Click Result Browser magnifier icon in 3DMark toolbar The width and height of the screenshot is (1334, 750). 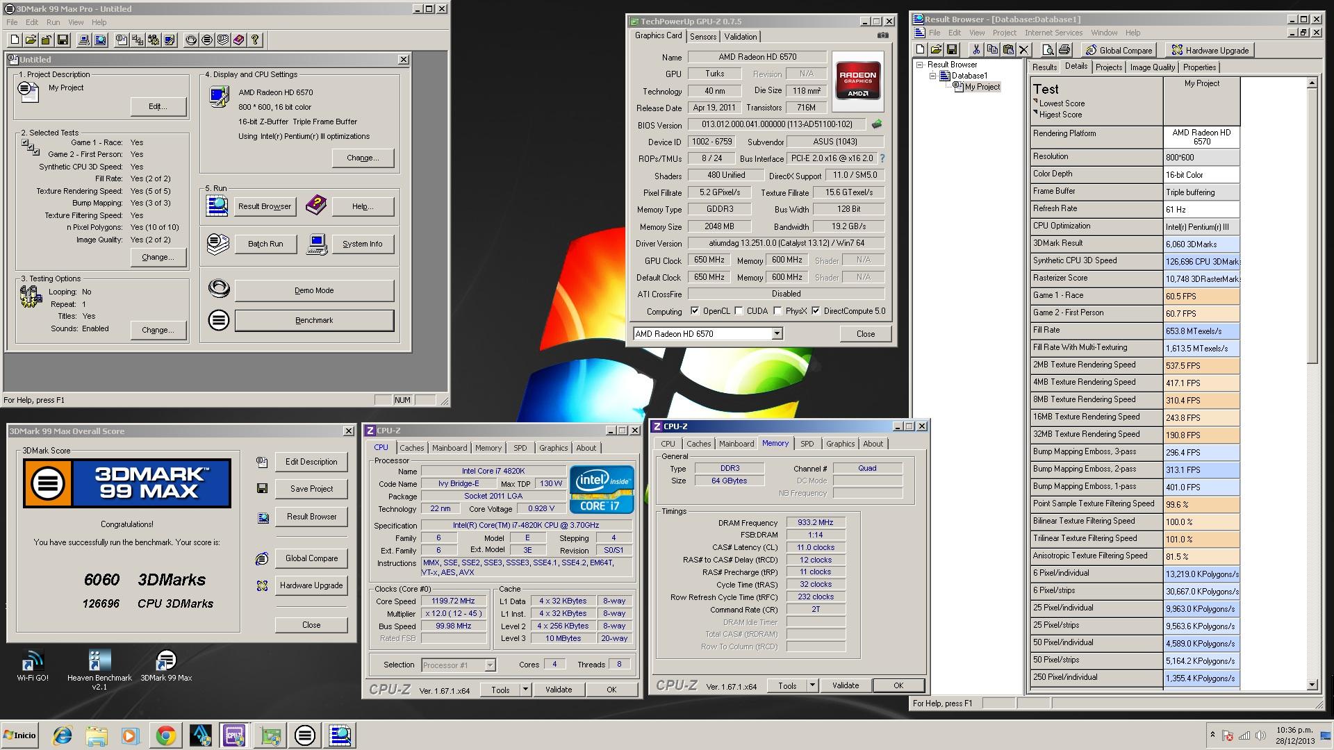coord(100,40)
